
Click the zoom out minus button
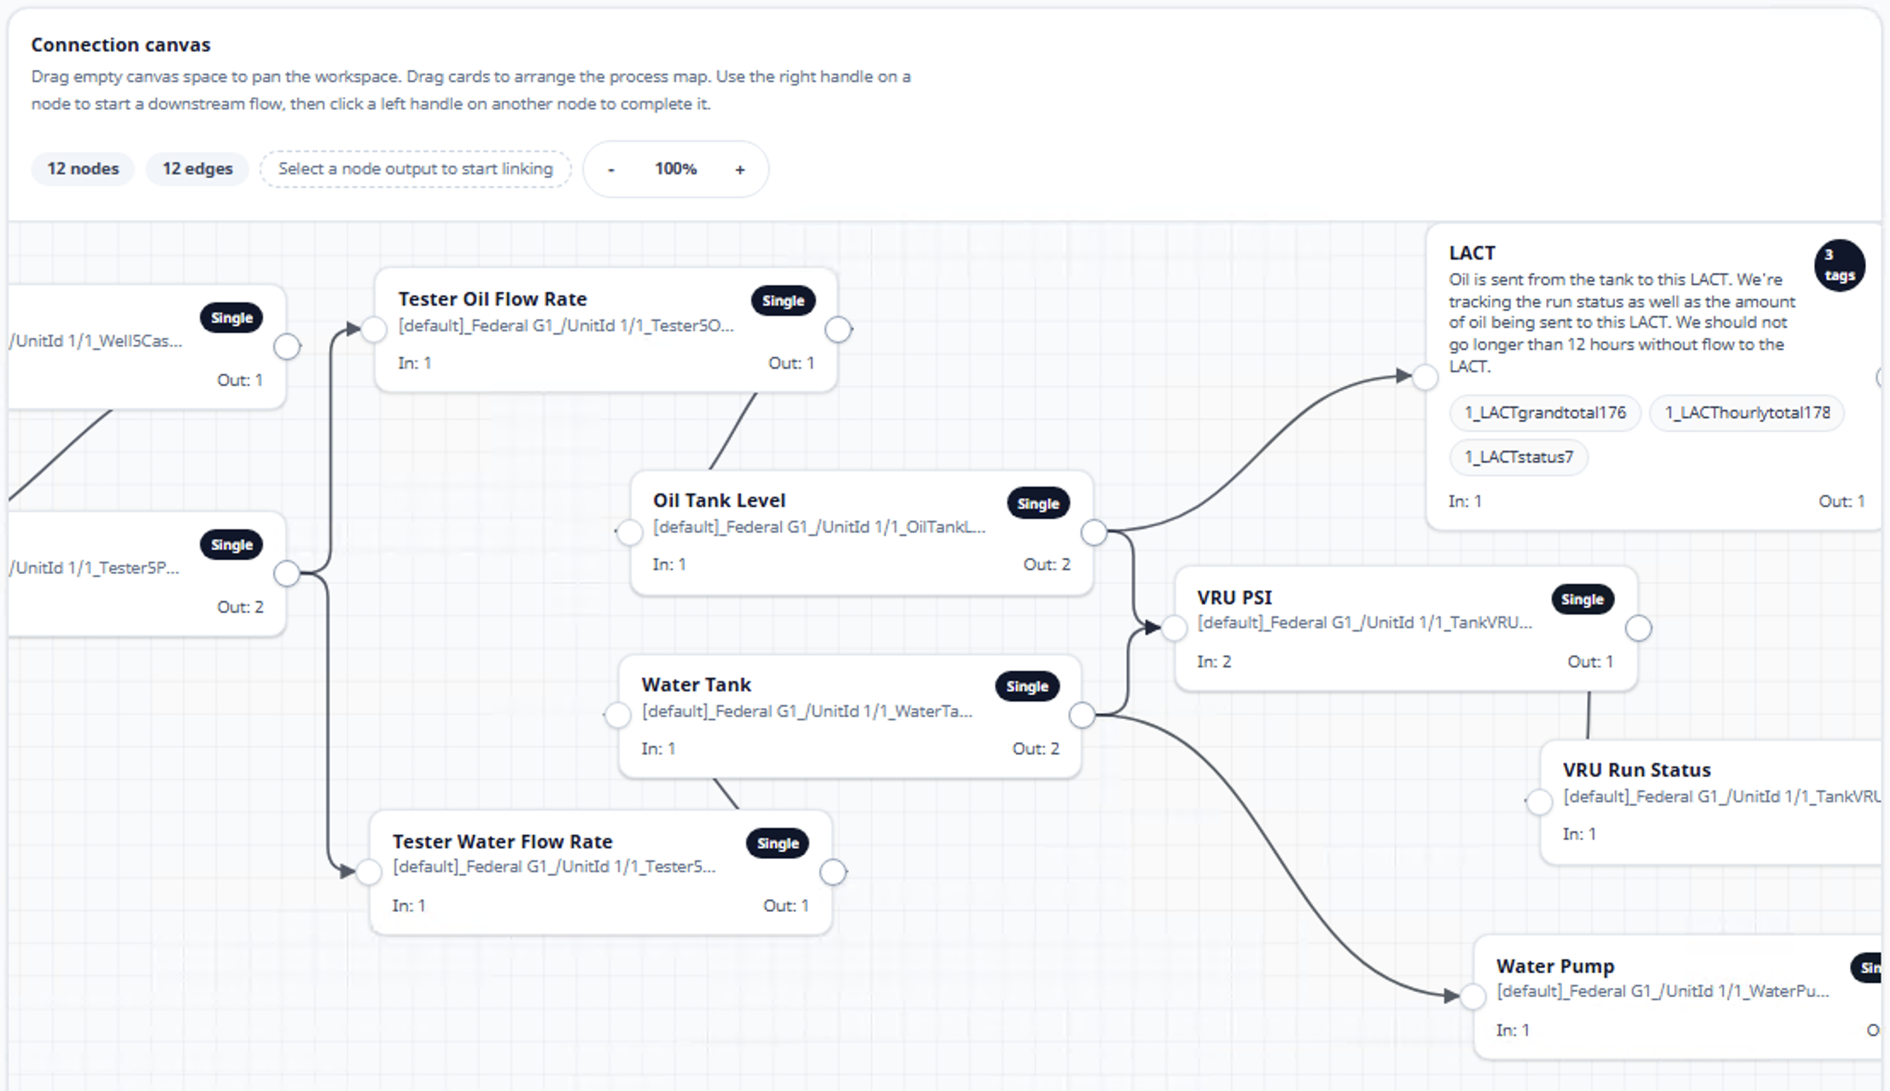tap(611, 170)
